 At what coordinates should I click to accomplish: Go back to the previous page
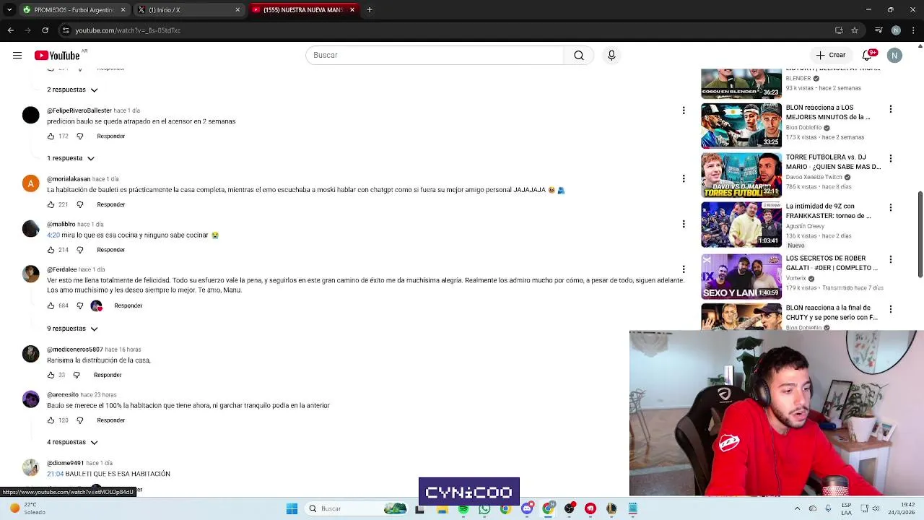[10, 30]
